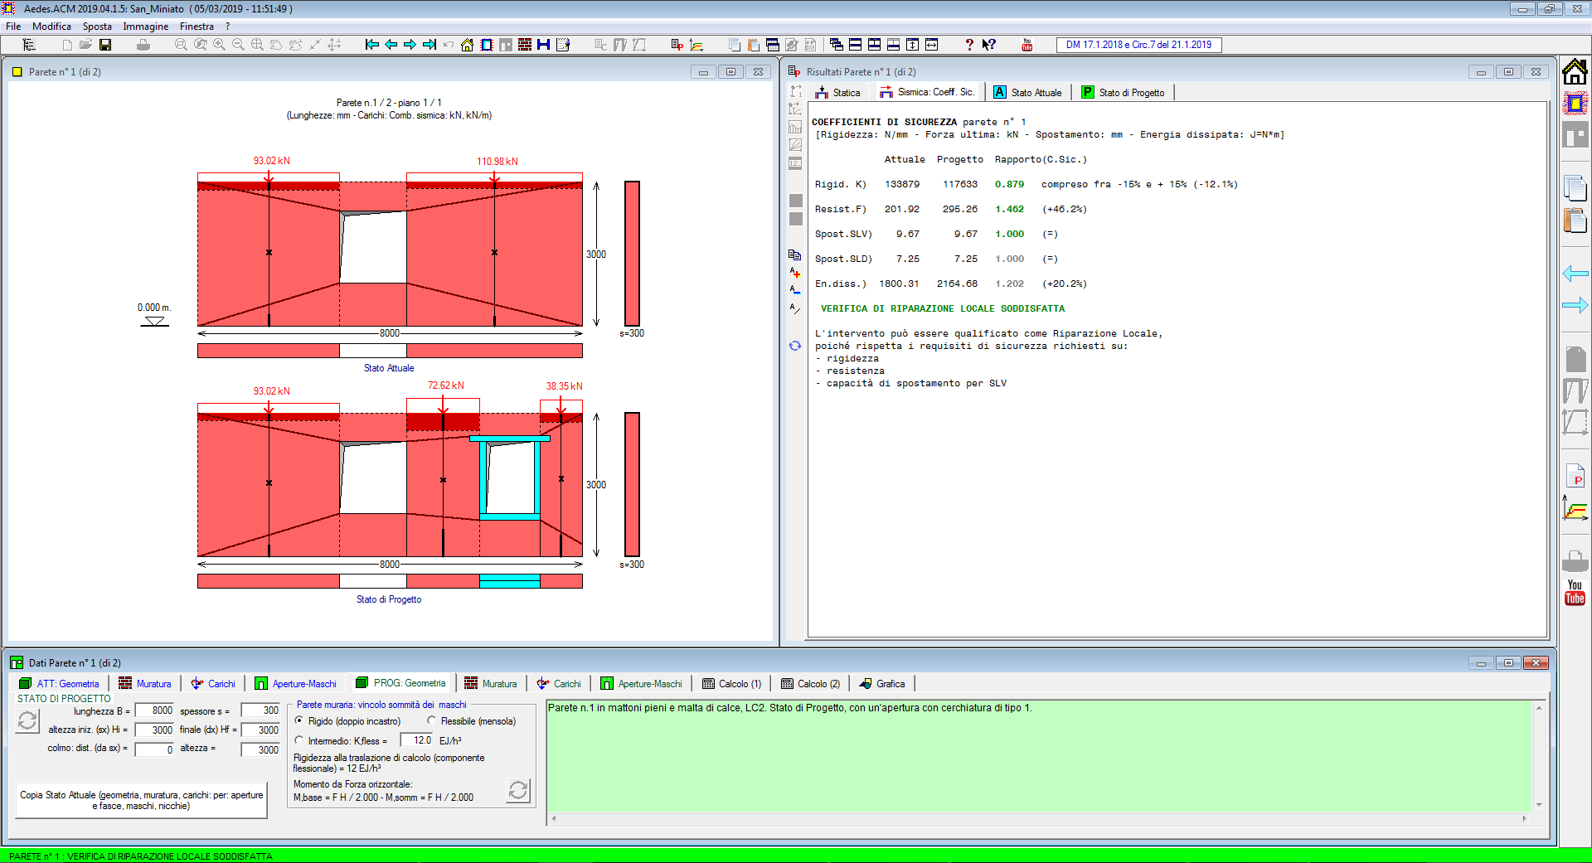Viewport: 1592px width, 863px height.
Task: Open the Immagine menu
Action: point(145,27)
